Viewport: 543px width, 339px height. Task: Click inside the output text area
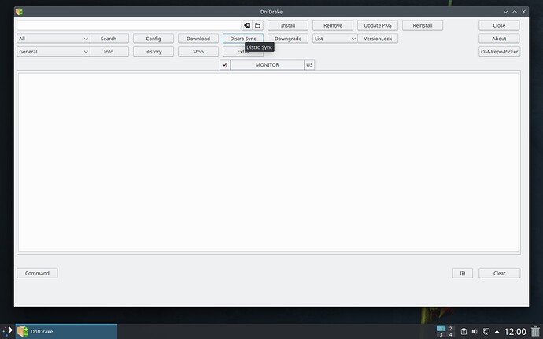pos(268,162)
